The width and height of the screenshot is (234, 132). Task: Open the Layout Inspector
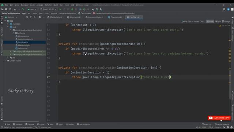point(222,124)
